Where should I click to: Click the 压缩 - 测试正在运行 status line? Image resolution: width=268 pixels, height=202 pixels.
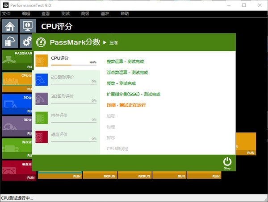[126, 105]
